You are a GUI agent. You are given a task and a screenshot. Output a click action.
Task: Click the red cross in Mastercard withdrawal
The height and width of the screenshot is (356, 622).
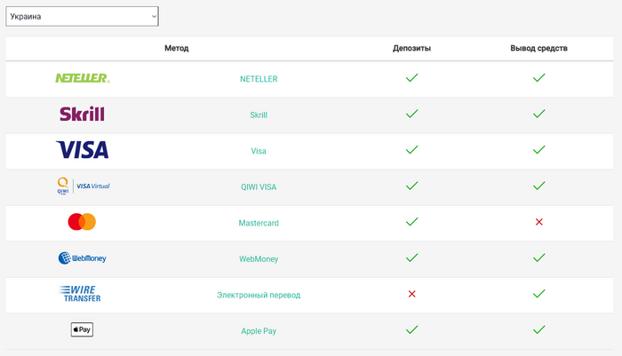pyautogui.click(x=538, y=222)
